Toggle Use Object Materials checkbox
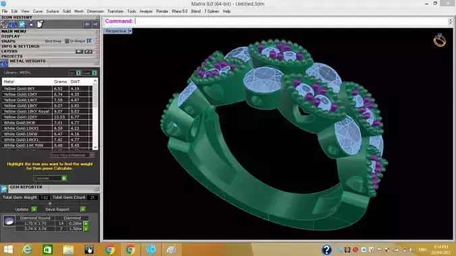Screen dimensions: 456x256 [92, 155]
